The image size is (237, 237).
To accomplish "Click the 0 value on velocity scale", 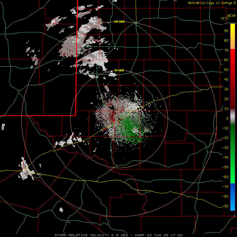I will click(x=227, y=118).
